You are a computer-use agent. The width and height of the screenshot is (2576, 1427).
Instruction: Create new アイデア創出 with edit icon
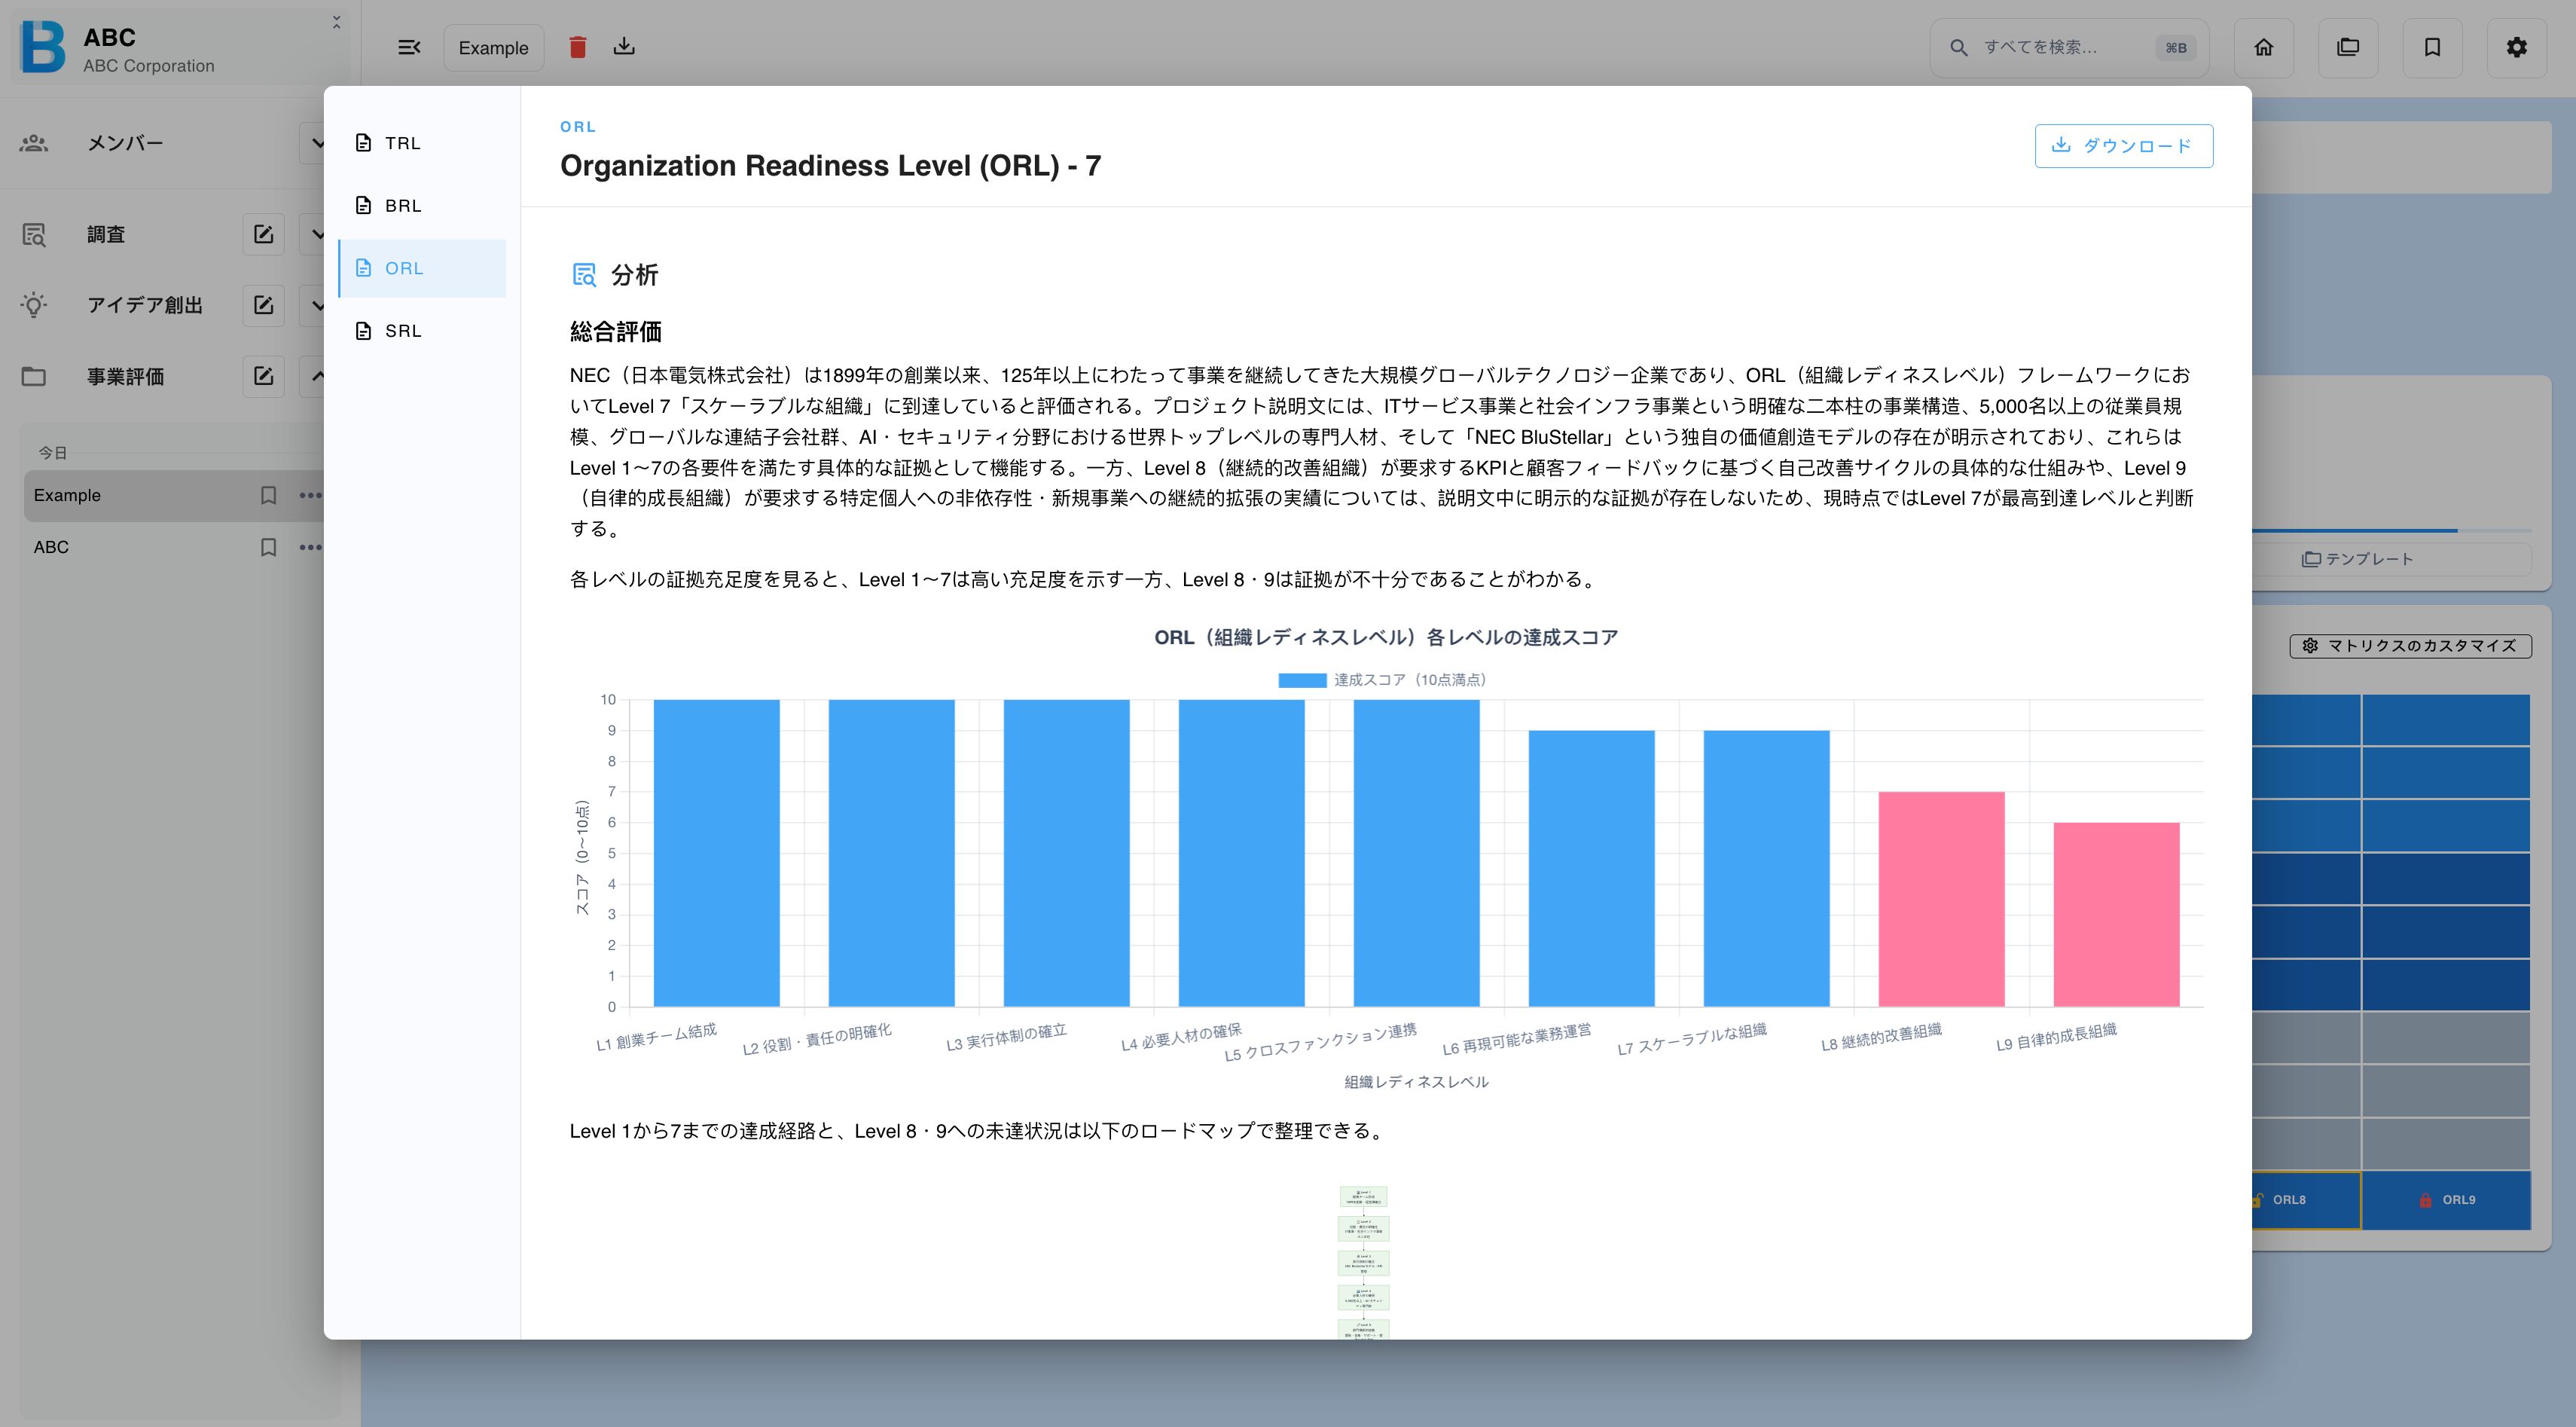coord(263,305)
